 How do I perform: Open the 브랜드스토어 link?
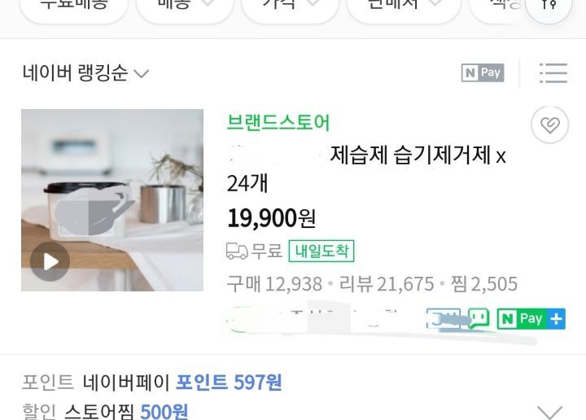click(x=278, y=123)
